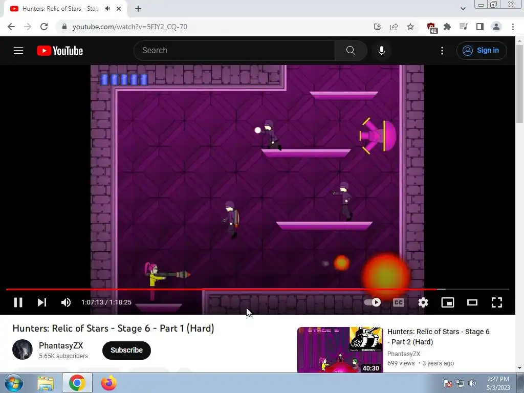Open the PhantasyZX channel name link

(x=61, y=345)
